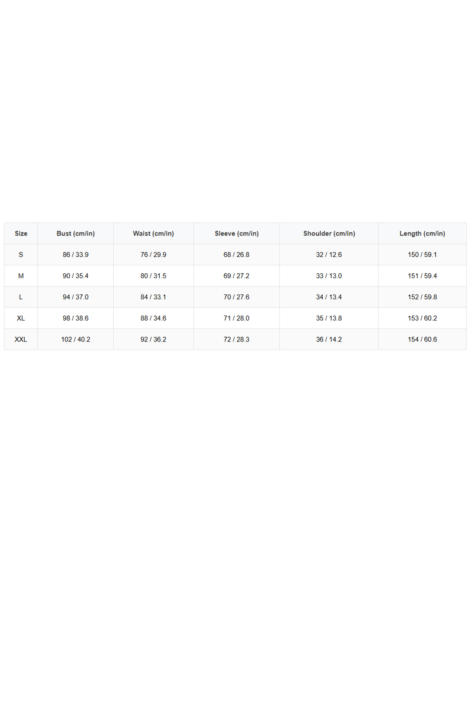Viewport: 472px width, 709px height.
Task: Select shoulder value '33 / 13.0'
Action: [329, 276]
